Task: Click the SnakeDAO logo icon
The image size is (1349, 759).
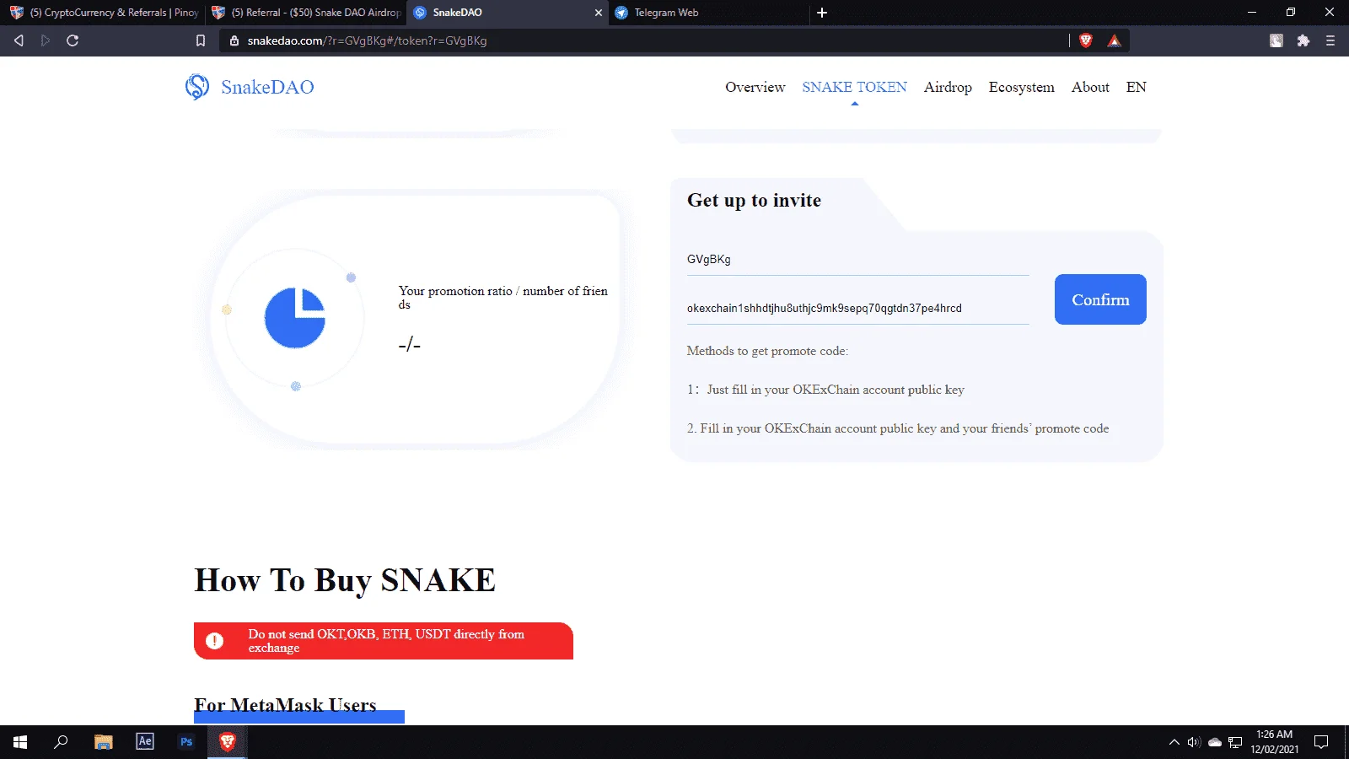Action: click(x=197, y=87)
